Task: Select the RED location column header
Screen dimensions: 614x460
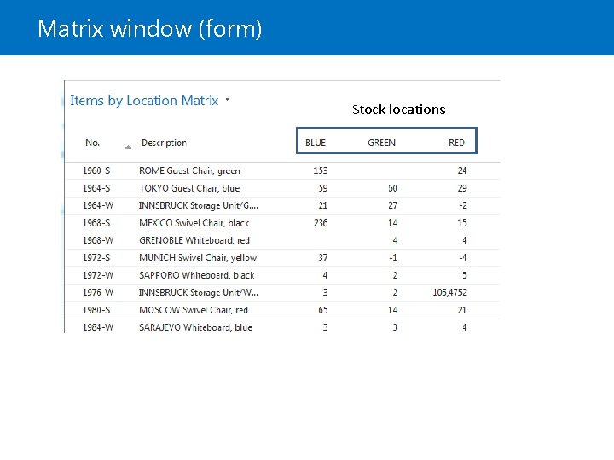Action: (x=456, y=142)
